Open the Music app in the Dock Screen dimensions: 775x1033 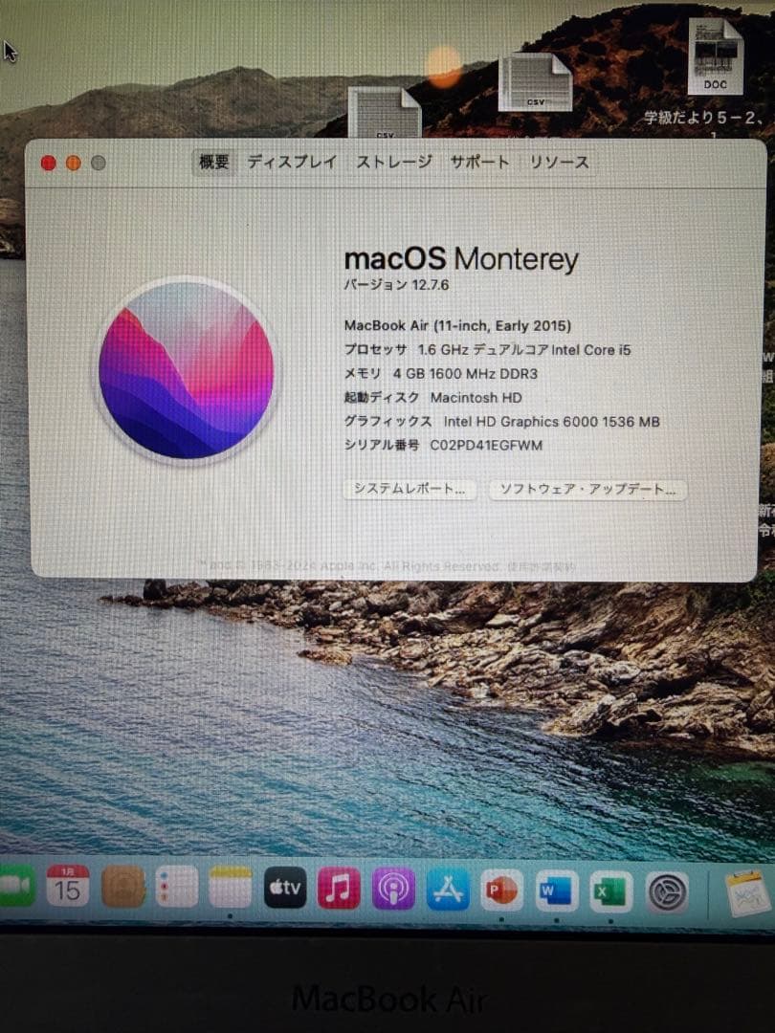coord(340,890)
